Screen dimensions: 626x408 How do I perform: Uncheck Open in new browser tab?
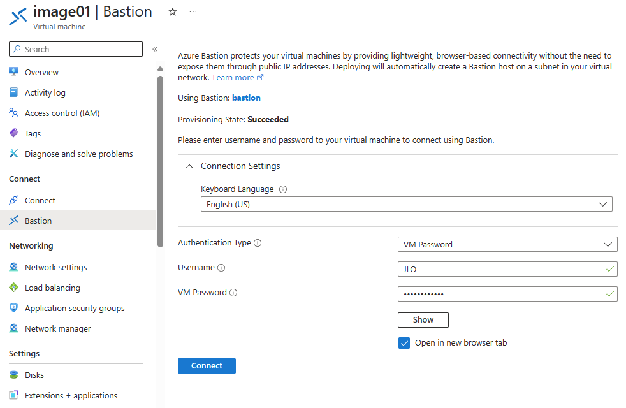pos(404,343)
